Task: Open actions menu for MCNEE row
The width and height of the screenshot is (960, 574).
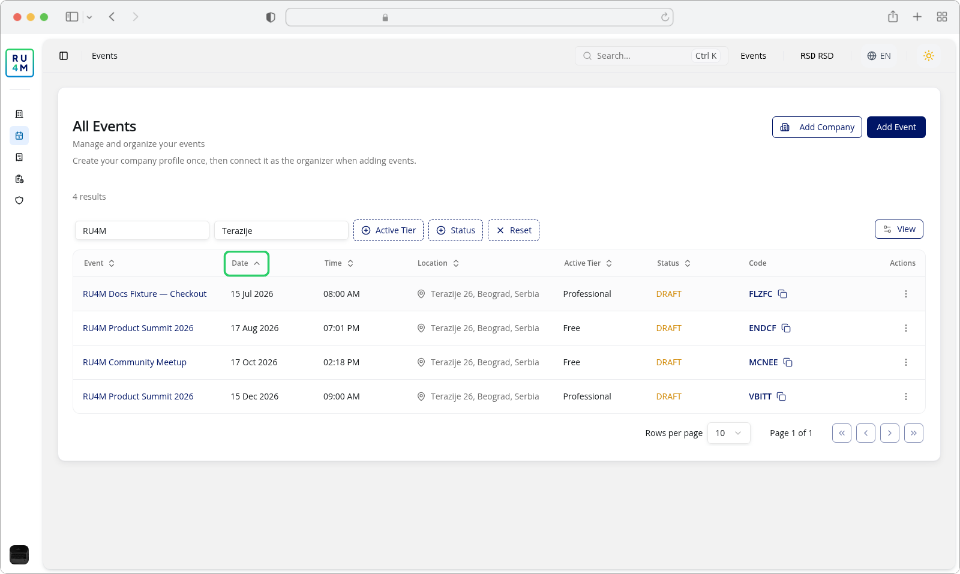Action: coord(906,362)
